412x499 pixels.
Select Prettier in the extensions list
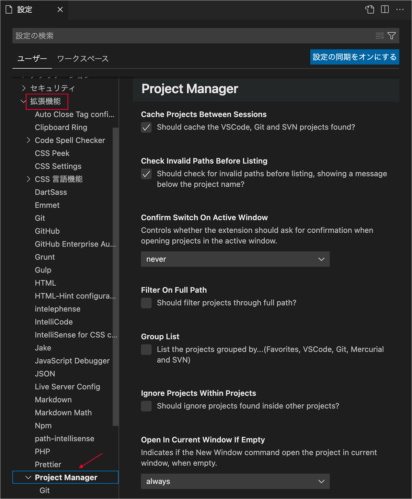[48, 464]
